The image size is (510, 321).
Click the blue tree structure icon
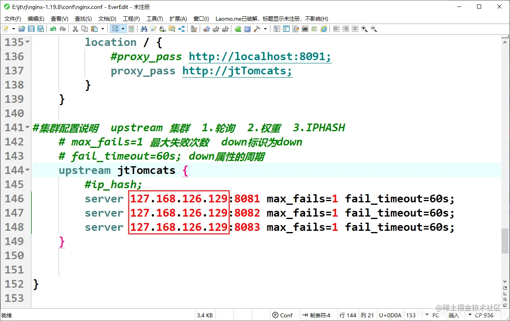pos(181,29)
